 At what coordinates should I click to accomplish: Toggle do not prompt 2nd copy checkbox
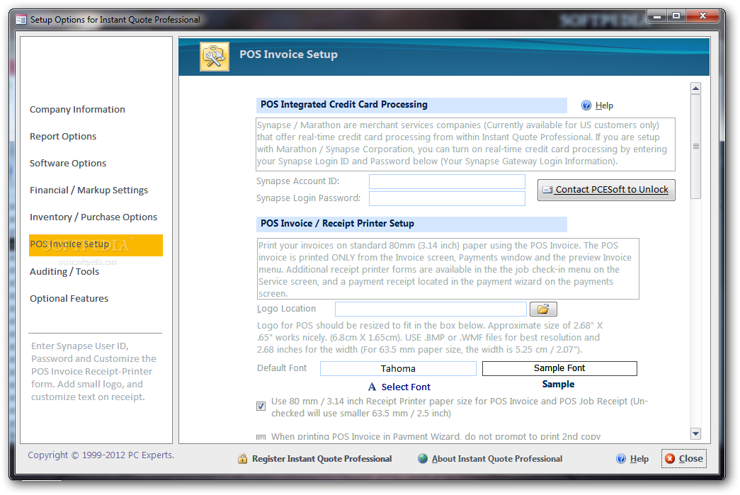261,438
